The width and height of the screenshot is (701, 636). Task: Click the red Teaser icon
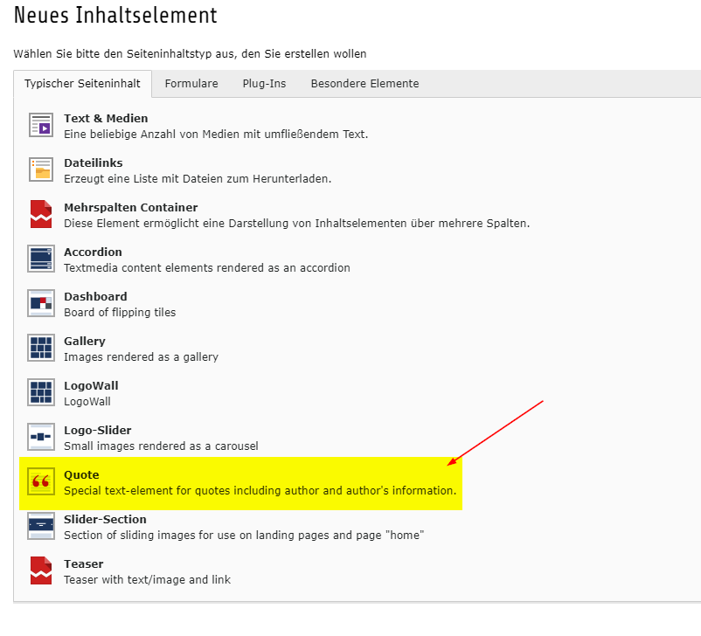[x=41, y=570]
